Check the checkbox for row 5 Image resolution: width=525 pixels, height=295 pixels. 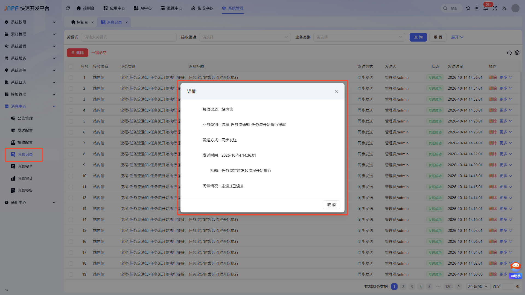tap(71, 121)
